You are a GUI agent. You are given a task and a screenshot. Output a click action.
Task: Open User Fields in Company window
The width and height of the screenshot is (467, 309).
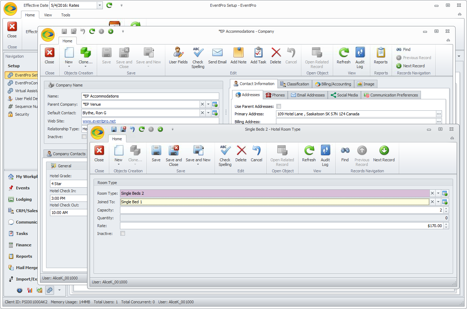pos(178,56)
